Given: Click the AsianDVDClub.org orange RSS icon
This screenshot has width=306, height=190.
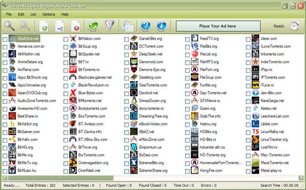Looking at the screenshot, I should pyautogui.click(x=12, y=93).
